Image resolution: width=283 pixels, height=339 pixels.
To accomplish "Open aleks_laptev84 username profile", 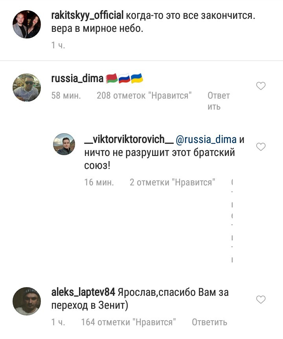I will click(x=83, y=292).
